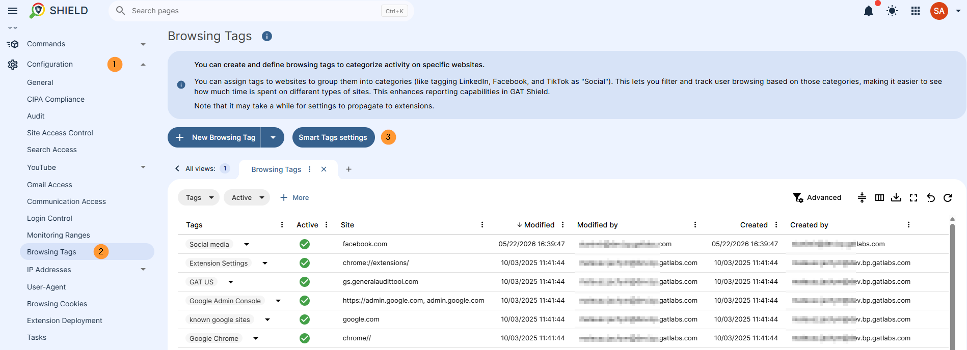Open Tags column options menu

click(282, 225)
